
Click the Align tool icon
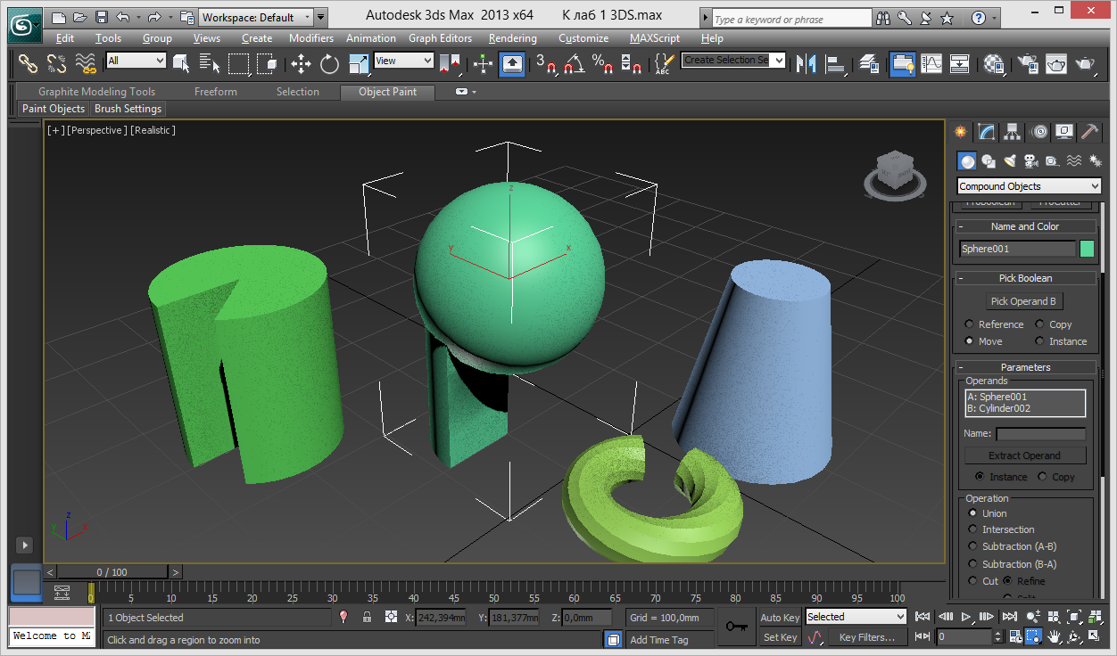point(836,63)
